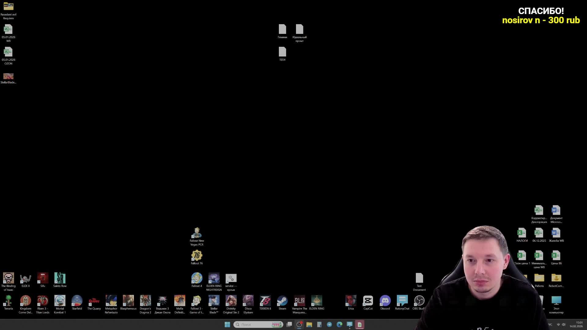
Task: Open Telegram from the taskbar
Action: [x=329, y=324]
